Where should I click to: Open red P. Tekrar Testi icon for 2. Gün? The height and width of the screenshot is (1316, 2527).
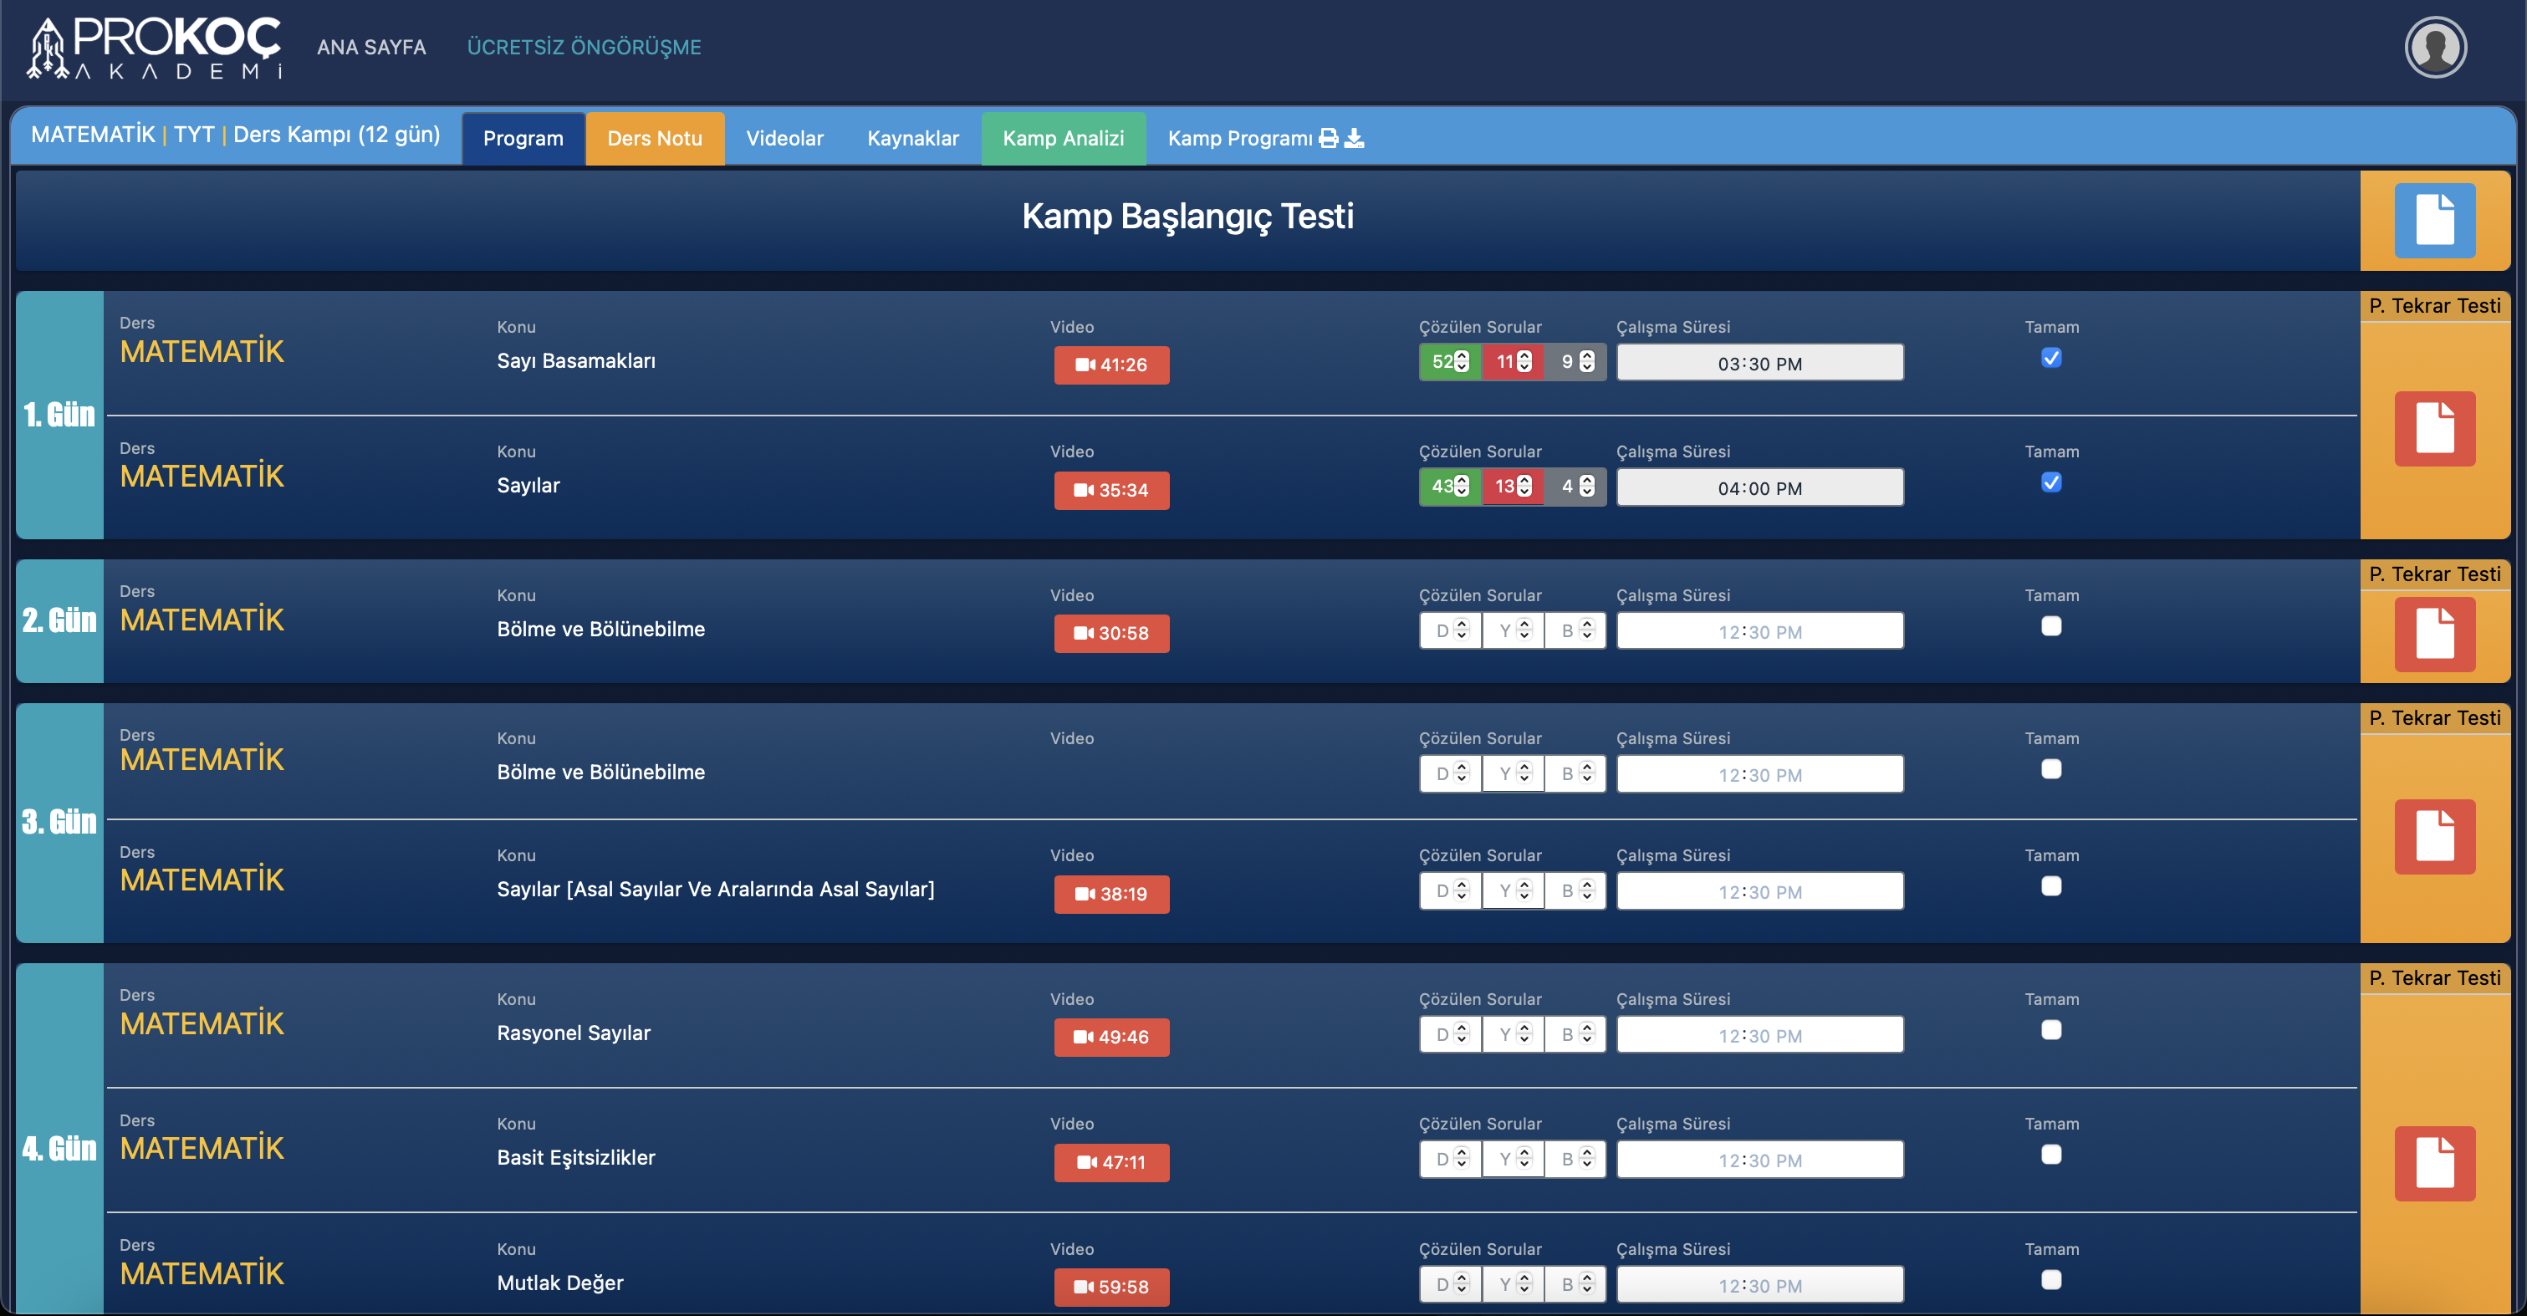tap(2434, 634)
